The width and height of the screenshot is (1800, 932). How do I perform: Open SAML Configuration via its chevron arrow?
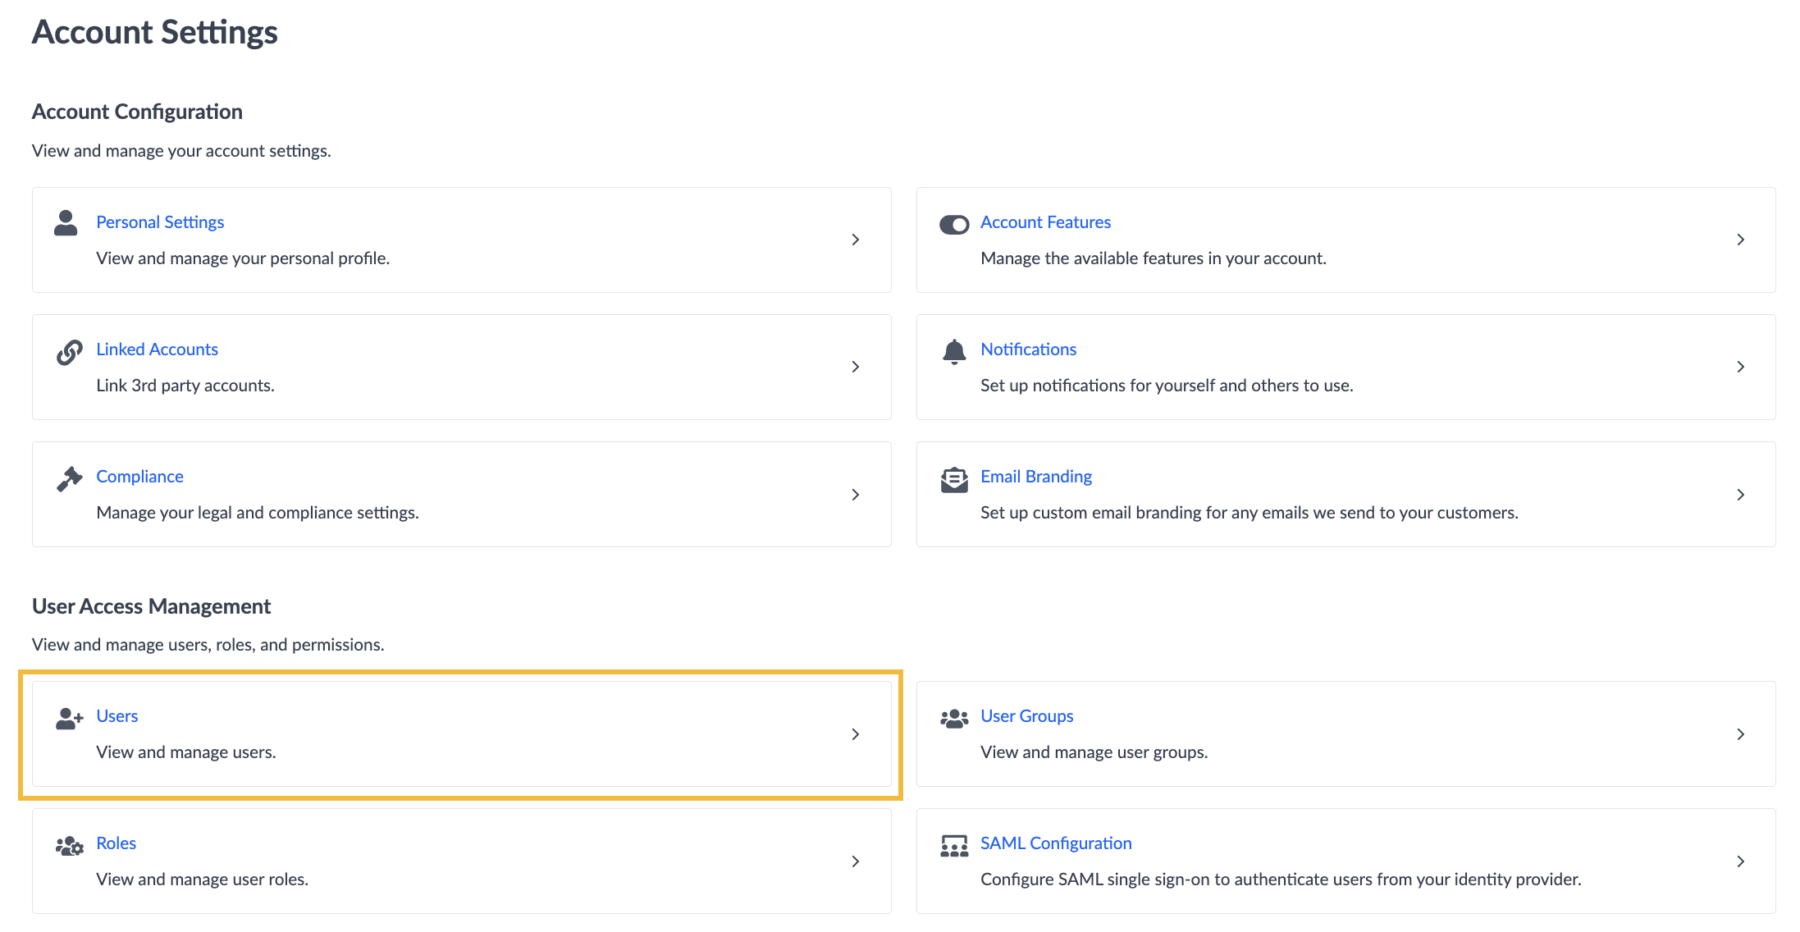(x=1740, y=861)
